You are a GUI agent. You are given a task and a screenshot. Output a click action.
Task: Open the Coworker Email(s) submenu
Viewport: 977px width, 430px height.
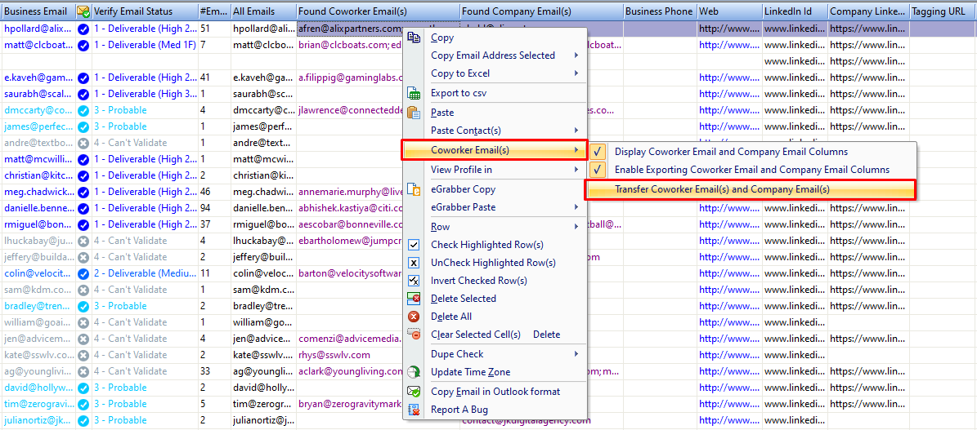(x=495, y=150)
